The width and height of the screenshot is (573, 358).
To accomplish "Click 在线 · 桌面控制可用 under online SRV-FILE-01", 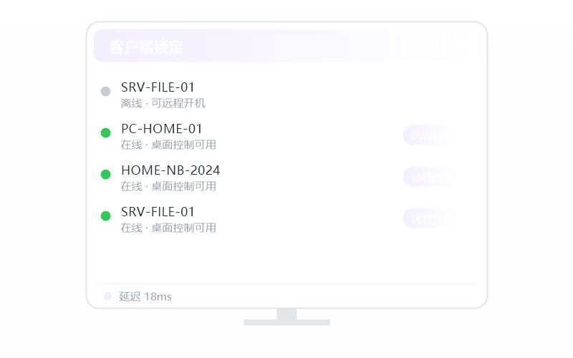I will 168,228.
